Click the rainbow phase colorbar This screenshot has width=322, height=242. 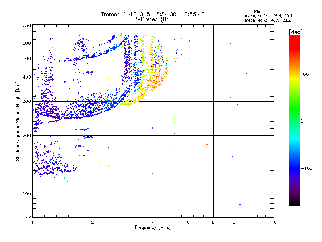(x=295, y=120)
